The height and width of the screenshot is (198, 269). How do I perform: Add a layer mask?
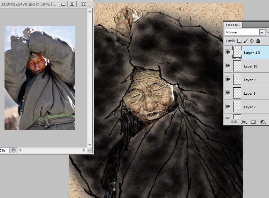253,122
